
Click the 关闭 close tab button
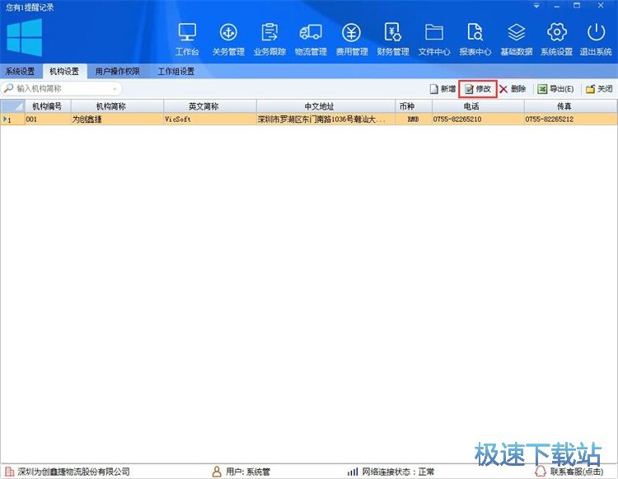(599, 89)
